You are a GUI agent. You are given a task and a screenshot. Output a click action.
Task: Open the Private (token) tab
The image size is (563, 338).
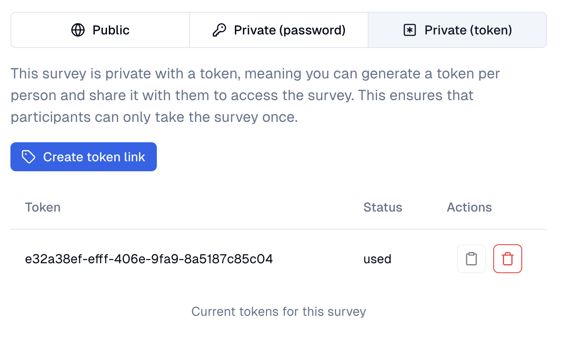457,30
